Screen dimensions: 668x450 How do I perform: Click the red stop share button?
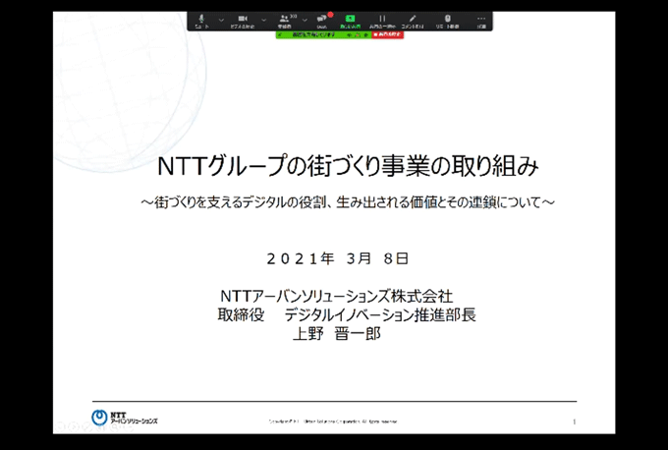388,34
